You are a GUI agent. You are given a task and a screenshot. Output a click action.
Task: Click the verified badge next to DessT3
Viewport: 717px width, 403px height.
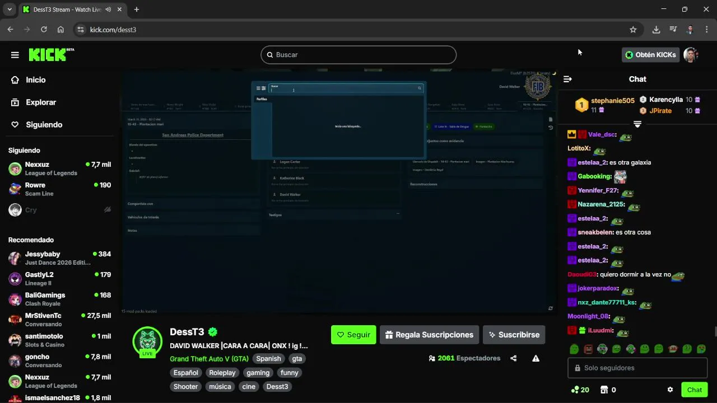point(213,332)
